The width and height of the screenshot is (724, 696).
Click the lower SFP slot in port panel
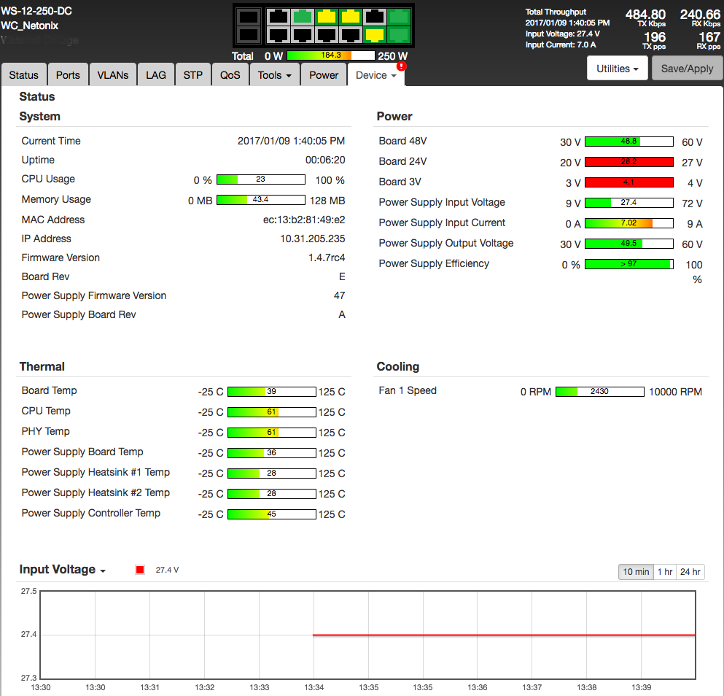(249, 34)
